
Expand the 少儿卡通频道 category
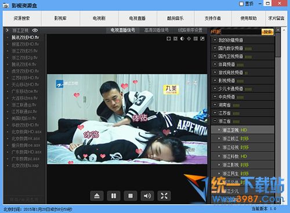(x=215, y=89)
